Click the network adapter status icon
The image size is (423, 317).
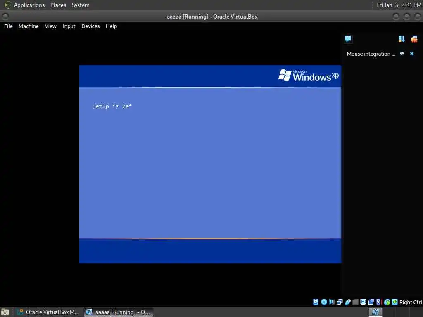point(340,302)
